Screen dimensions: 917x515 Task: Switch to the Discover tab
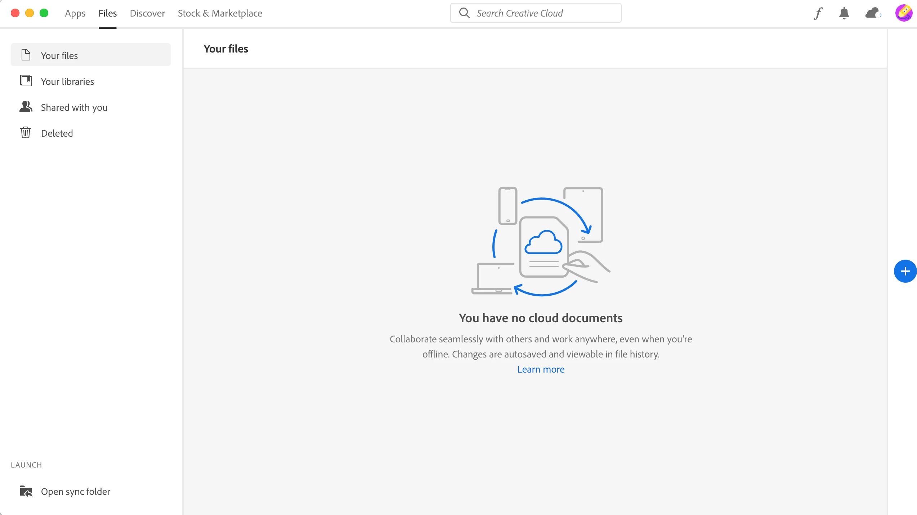(147, 13)
